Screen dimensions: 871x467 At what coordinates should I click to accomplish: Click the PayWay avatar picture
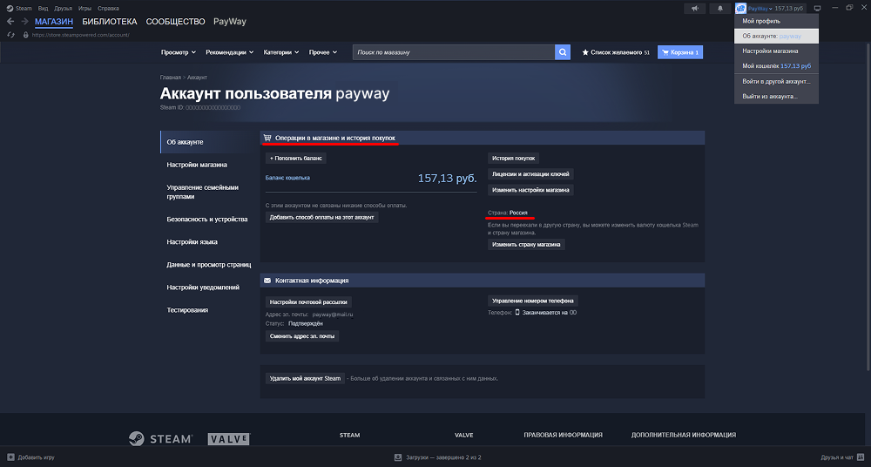coord(740,9)
